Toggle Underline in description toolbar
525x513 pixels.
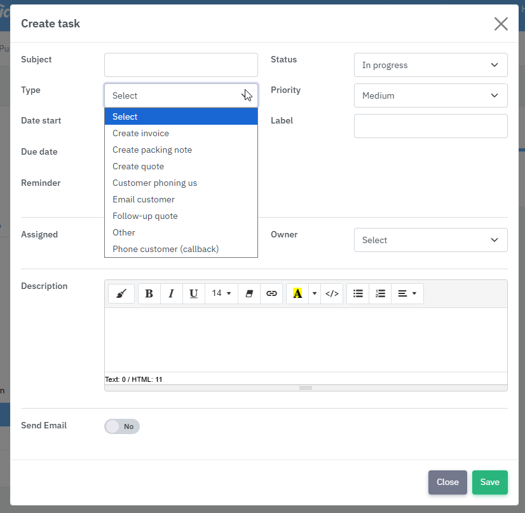pos(193,293)
